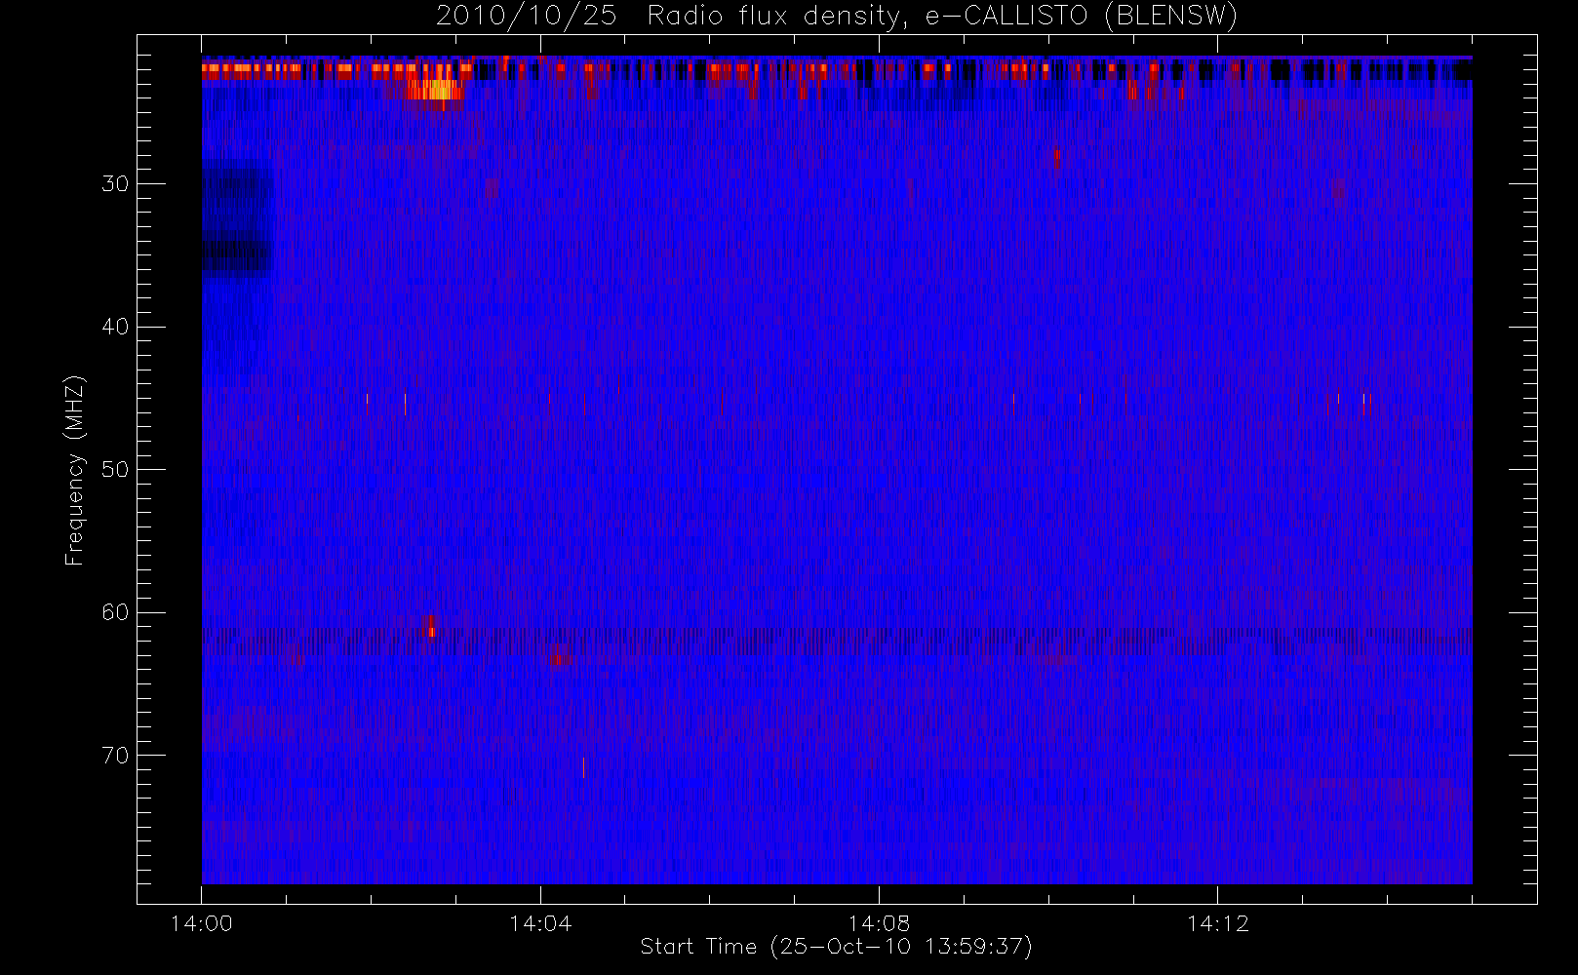
Task: Click the bright yellow burst near 14:03
Action: pyautogui.click(x=434, y=89)
